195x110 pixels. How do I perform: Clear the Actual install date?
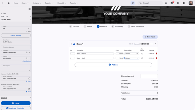tap(28, 92)
